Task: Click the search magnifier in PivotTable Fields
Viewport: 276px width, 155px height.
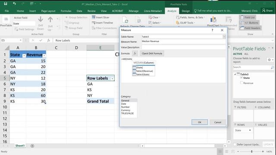Action: pos(272,67)
